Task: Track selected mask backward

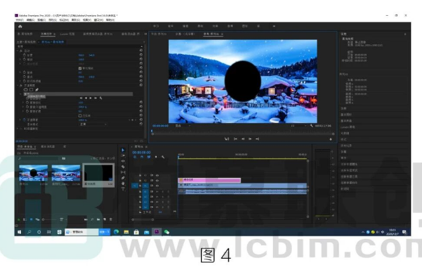Action: click(86, 98)
